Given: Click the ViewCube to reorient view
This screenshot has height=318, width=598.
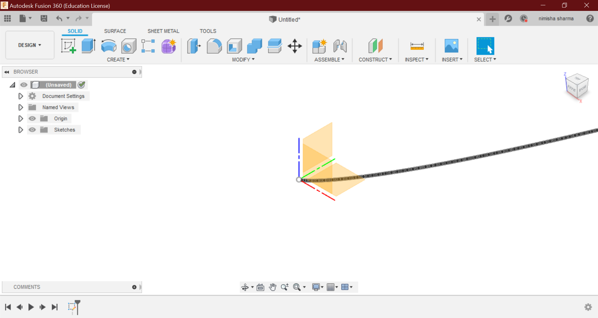Looking at the screenshot, I should click(x=577, y=86).
